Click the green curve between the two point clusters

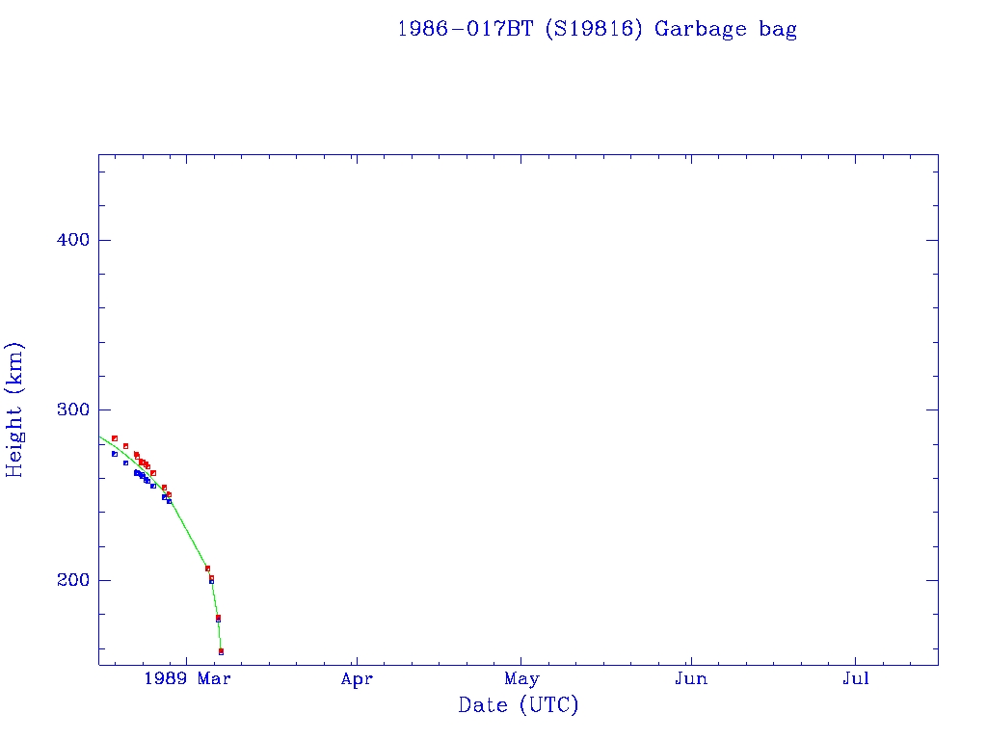click(188, 536)
